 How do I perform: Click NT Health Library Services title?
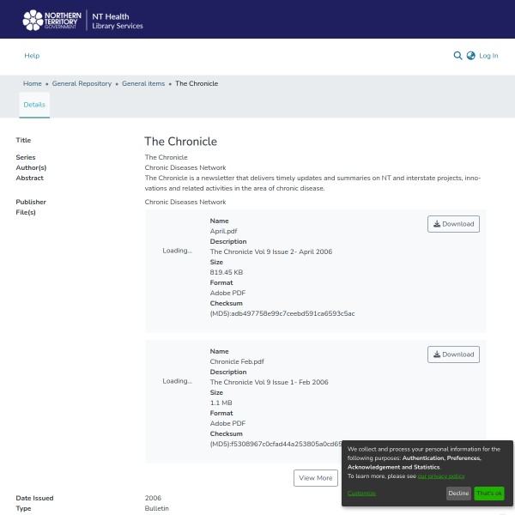point(118,20)
